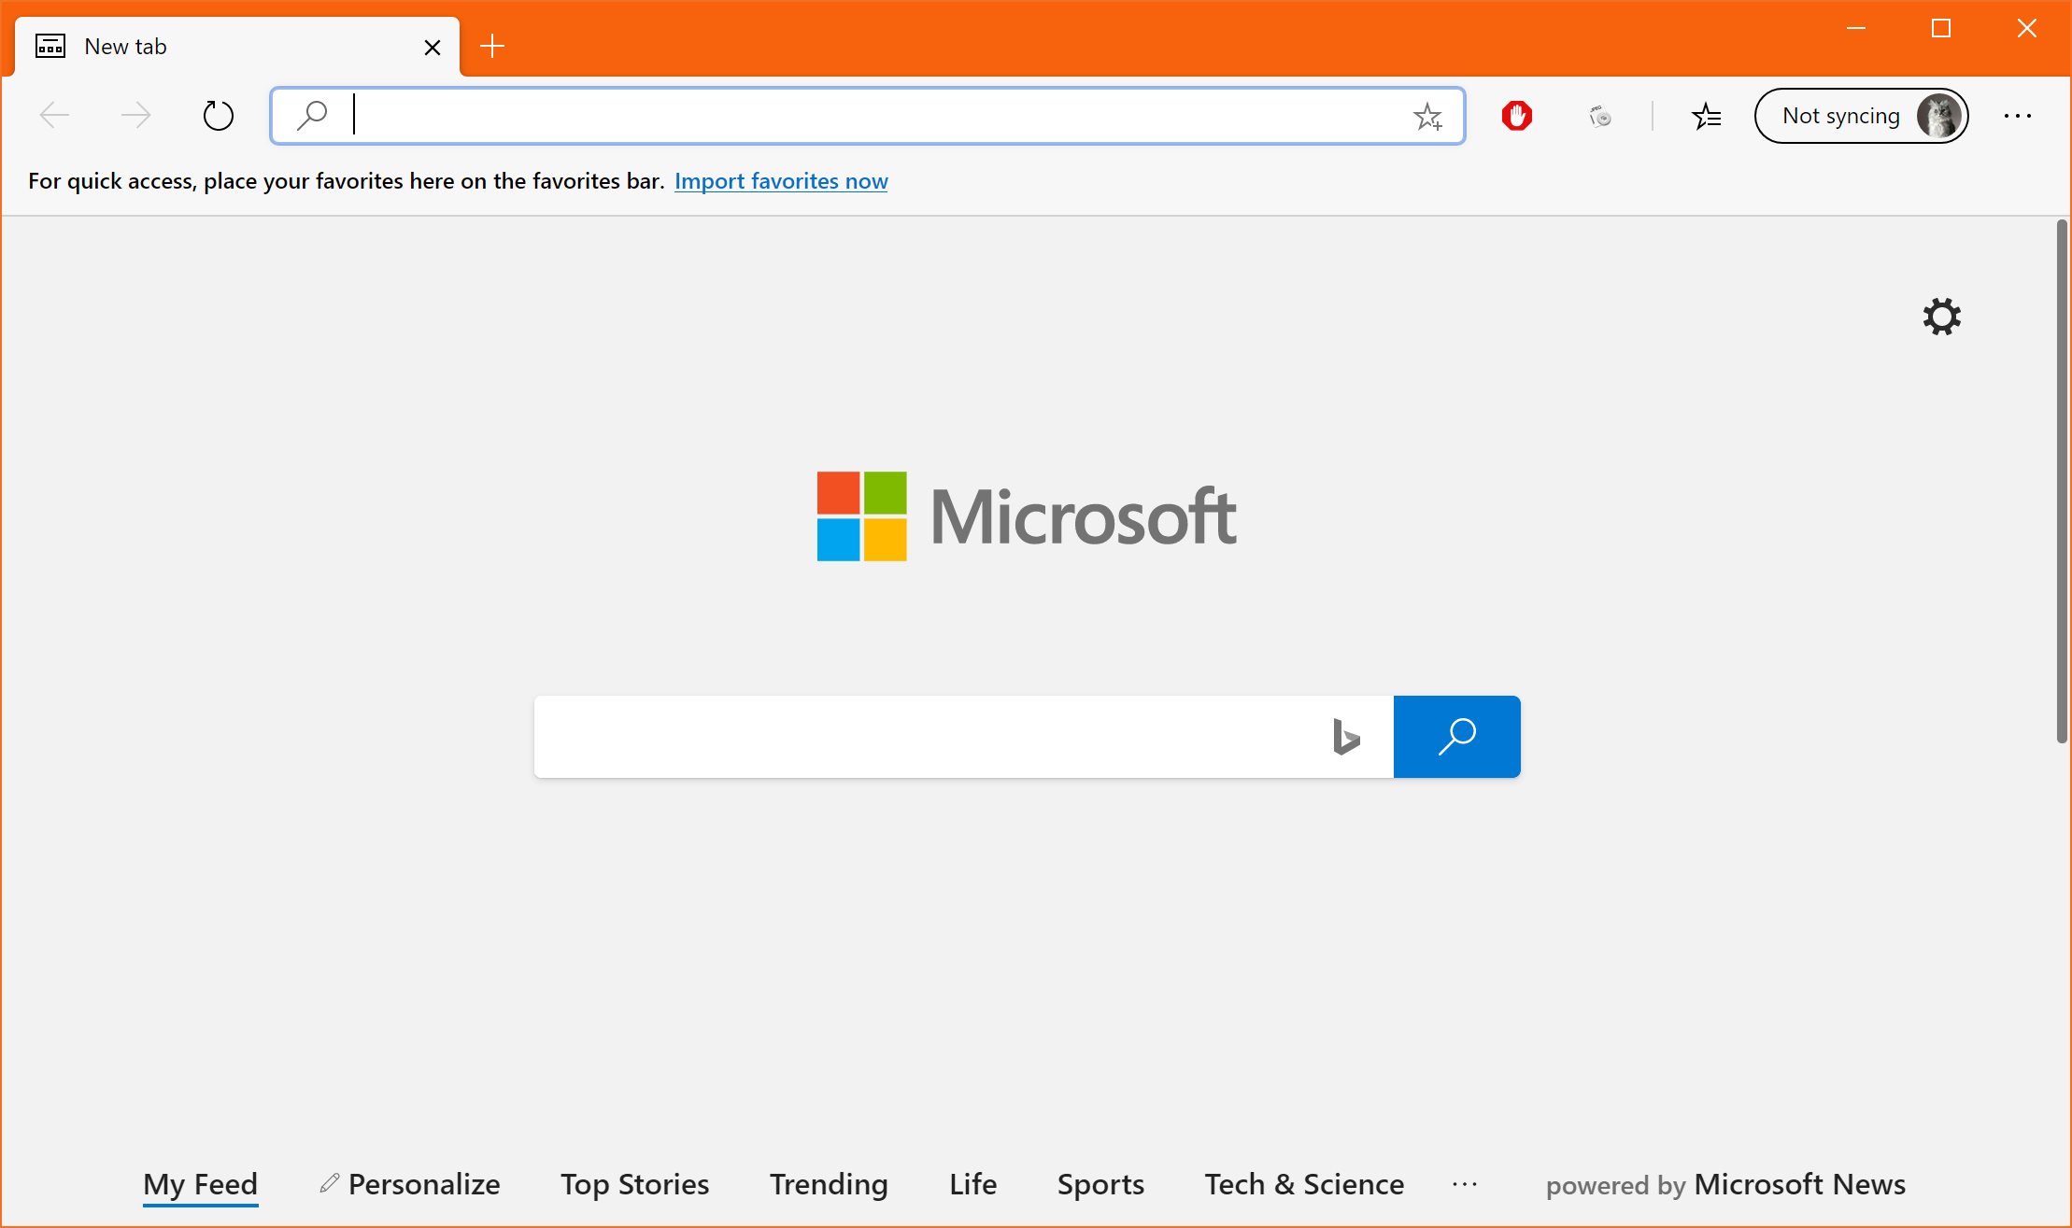Select the New tab browser tab

(237, 47)
